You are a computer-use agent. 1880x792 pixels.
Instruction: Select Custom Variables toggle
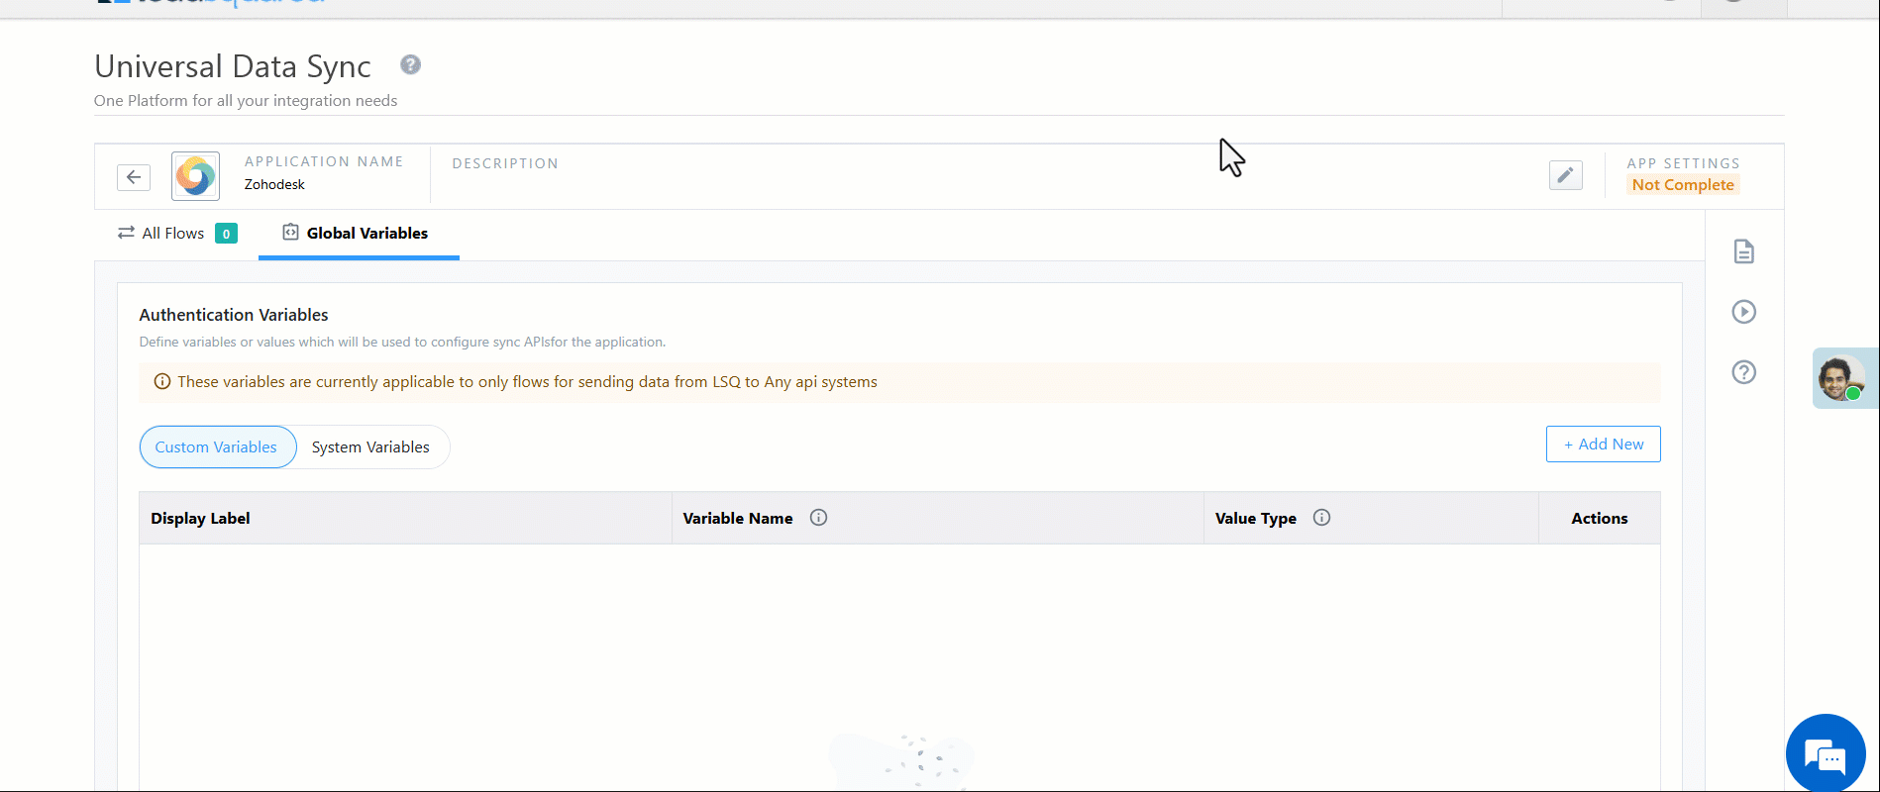point(218,447)
